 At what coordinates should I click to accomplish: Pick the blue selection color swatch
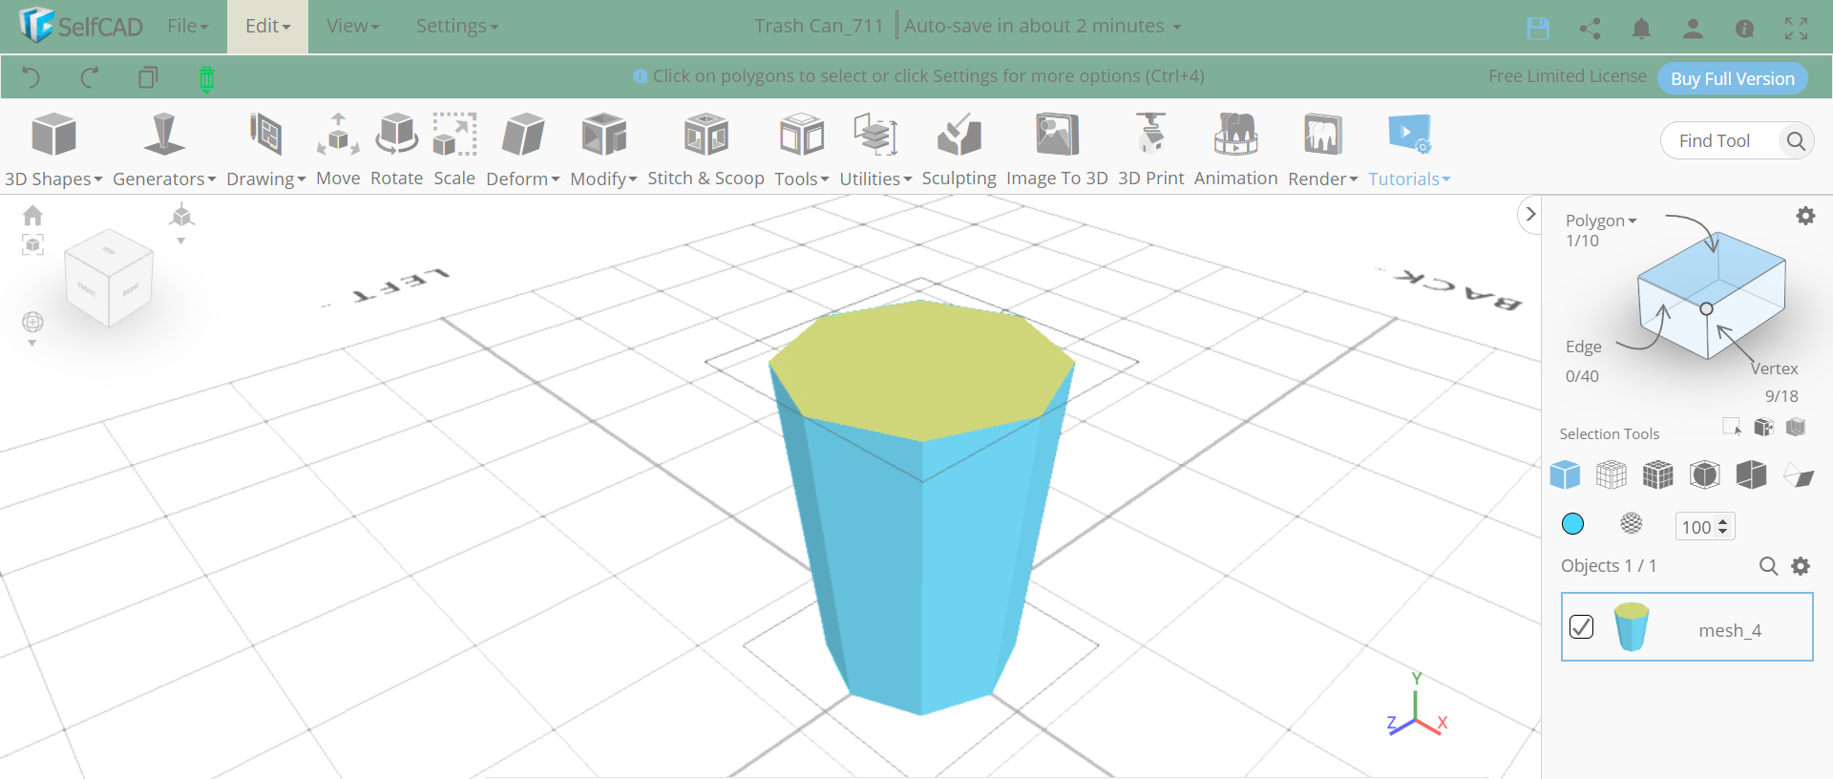point(1572,524)
